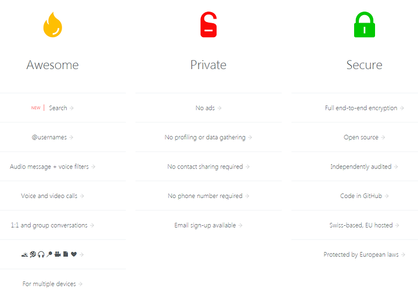Open Independently audited details
This screenshot has height=292, width=418.
click(361, 167)
